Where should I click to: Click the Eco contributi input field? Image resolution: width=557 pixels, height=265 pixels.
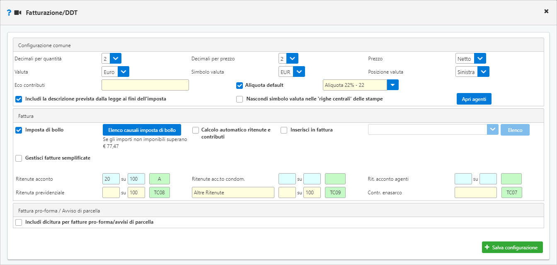tap(145, 85)
